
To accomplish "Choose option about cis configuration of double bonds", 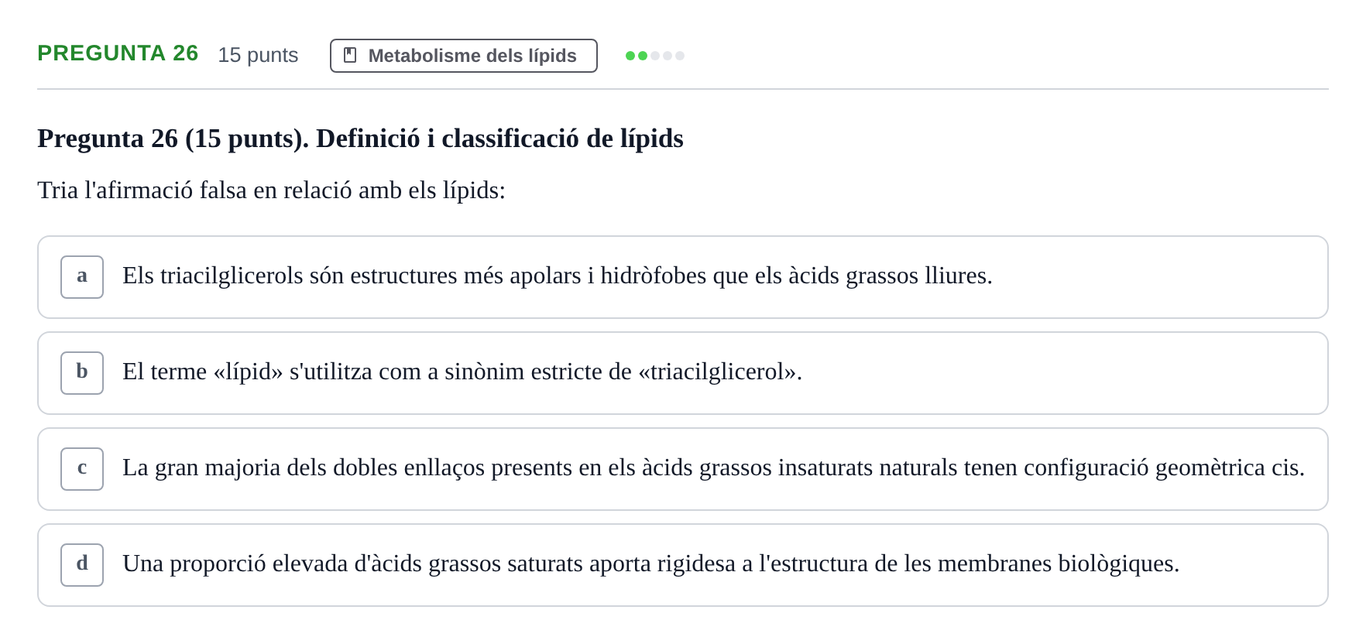I will (x=682, y=469).
